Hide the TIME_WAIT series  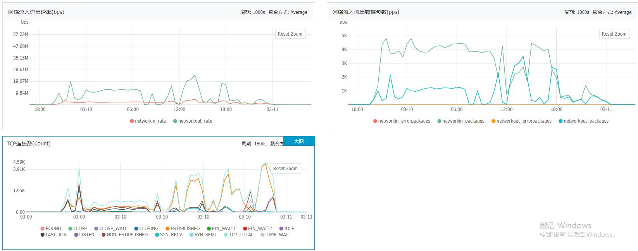coord(276,235)
